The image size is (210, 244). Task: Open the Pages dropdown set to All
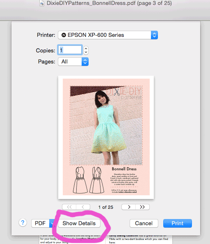[x=73, y=62]
